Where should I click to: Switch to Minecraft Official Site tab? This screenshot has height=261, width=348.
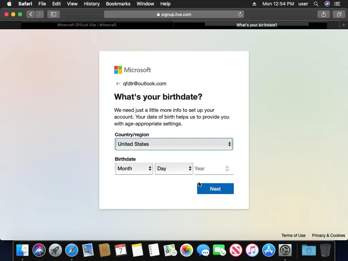(x=87, y=25)
